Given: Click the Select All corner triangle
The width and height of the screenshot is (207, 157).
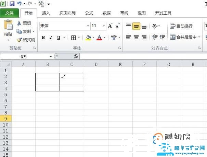Looking at the screenshot, I should 6,64.
